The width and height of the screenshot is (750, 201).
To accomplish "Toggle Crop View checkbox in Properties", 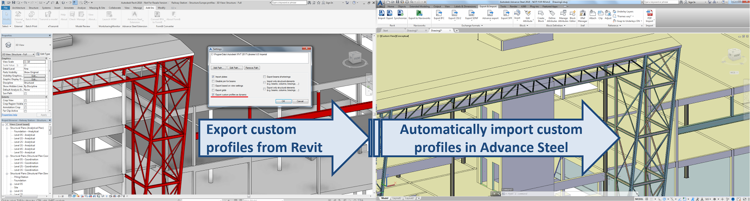I will pyautogui.click(x=25, y=100).
